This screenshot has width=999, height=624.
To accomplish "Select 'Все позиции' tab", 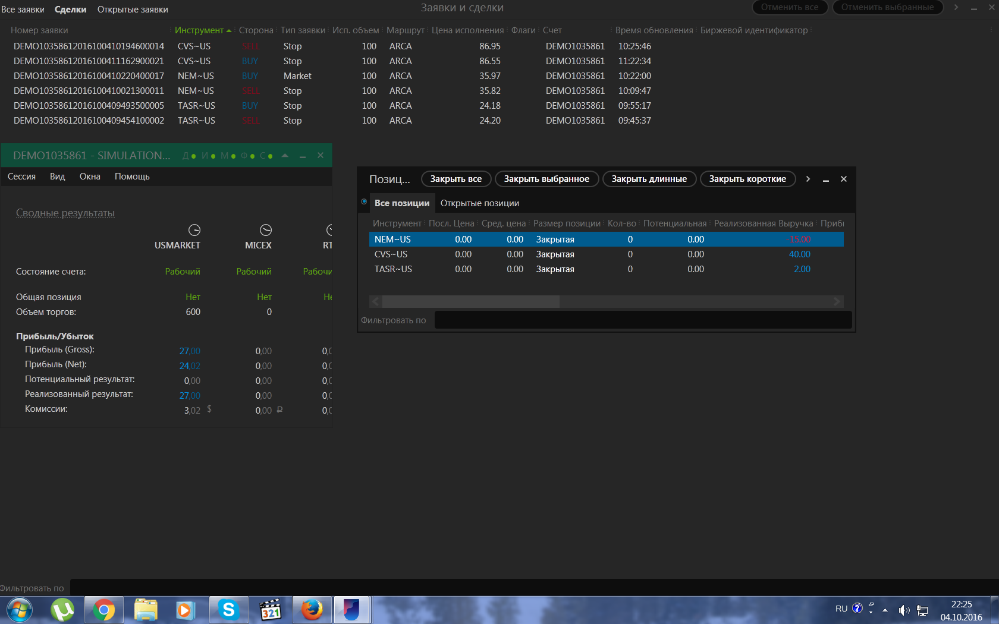I will click(x=402, y=203).
